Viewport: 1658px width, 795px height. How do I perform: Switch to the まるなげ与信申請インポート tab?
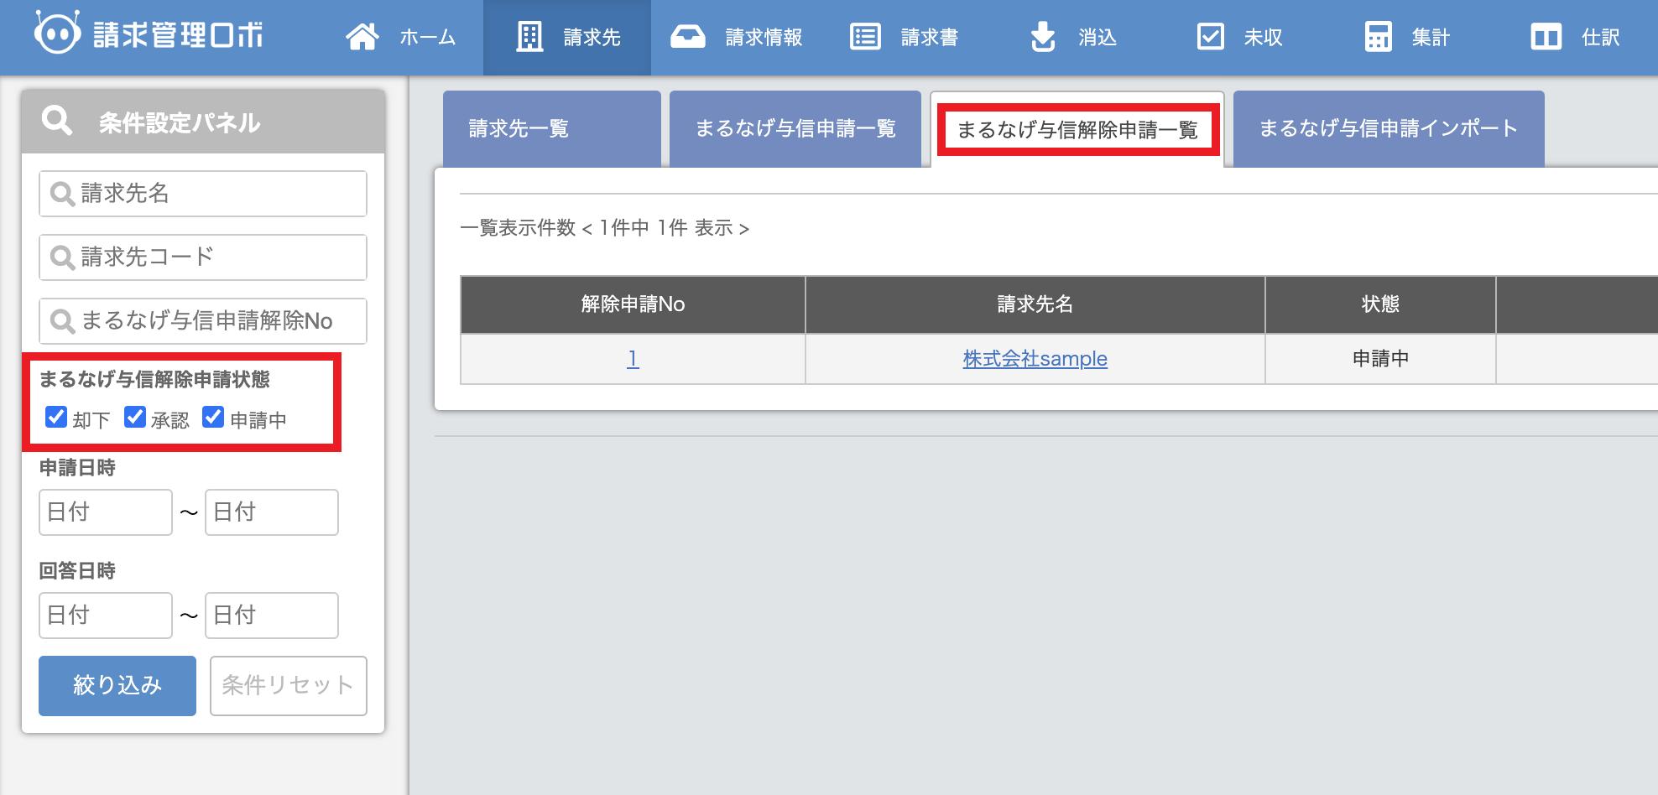(1389, 129)
